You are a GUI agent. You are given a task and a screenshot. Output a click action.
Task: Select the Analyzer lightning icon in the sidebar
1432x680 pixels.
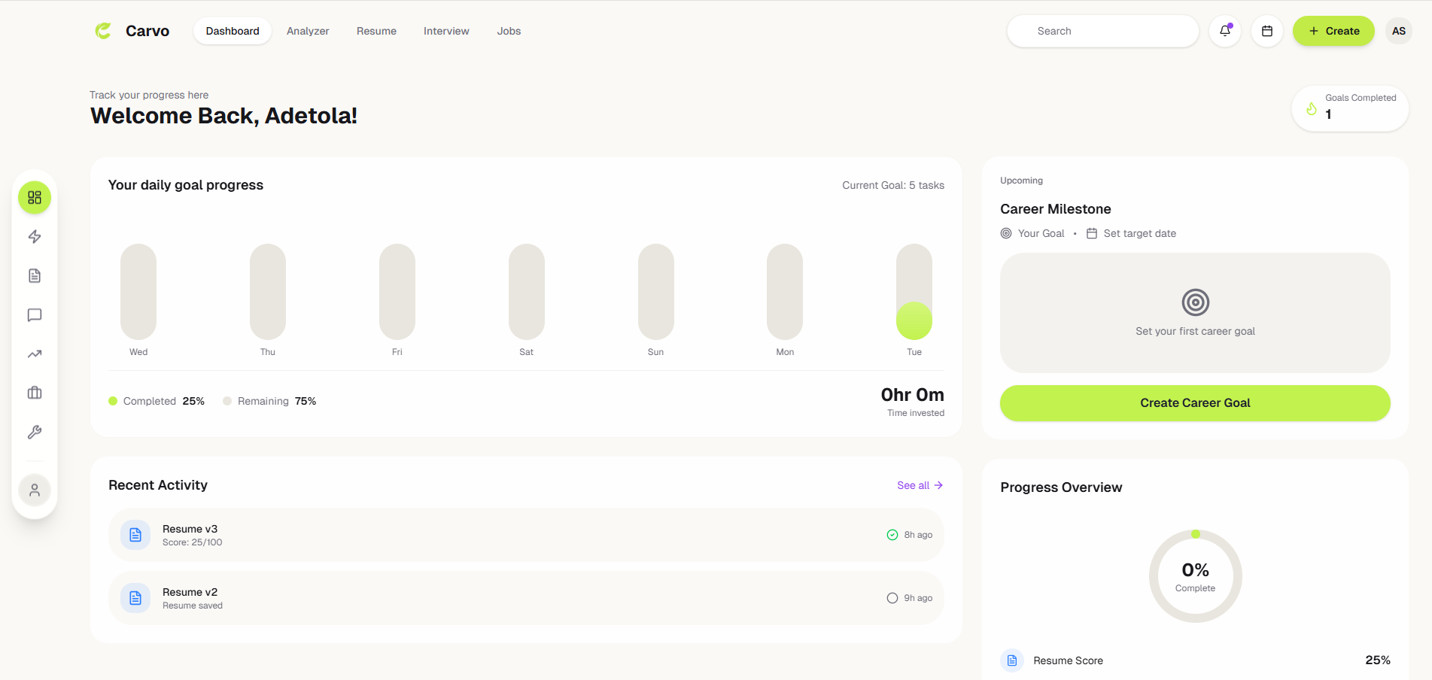coord(35,236)
